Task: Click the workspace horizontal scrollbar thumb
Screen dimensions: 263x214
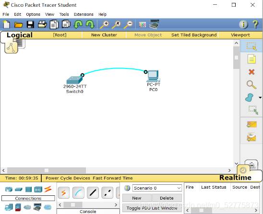Action: tap(47, 170)
